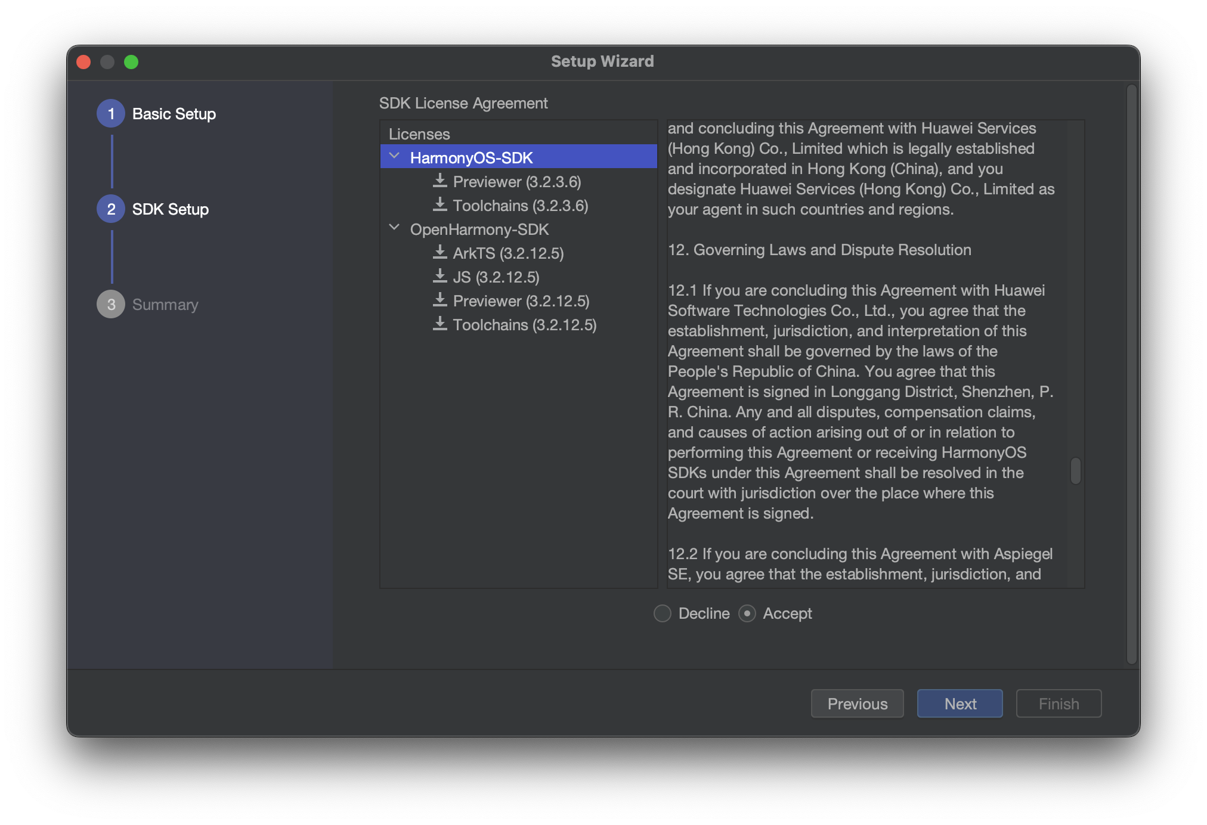Click the Summary step label

point(165,303)
